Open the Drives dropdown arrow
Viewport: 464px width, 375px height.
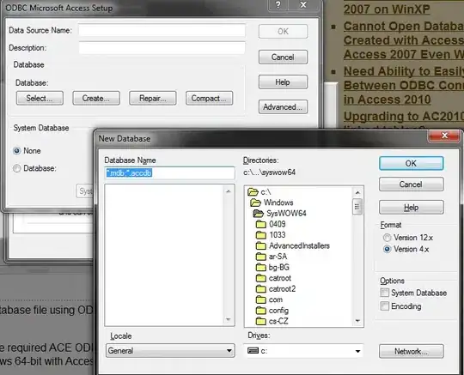click(x=357, y=351)
